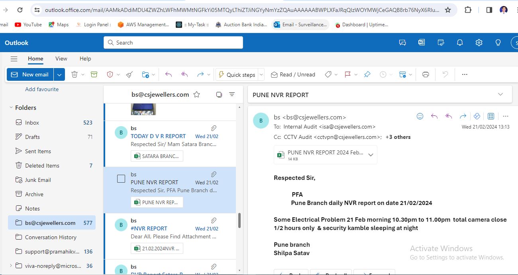Click the Sweep broom icon
The image size is (518, 275).
coord(129,74)
